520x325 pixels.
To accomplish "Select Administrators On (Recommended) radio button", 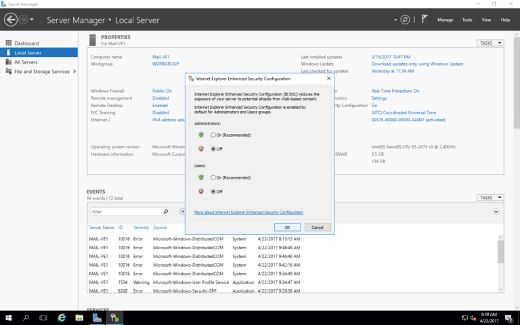I will (213, 135).
